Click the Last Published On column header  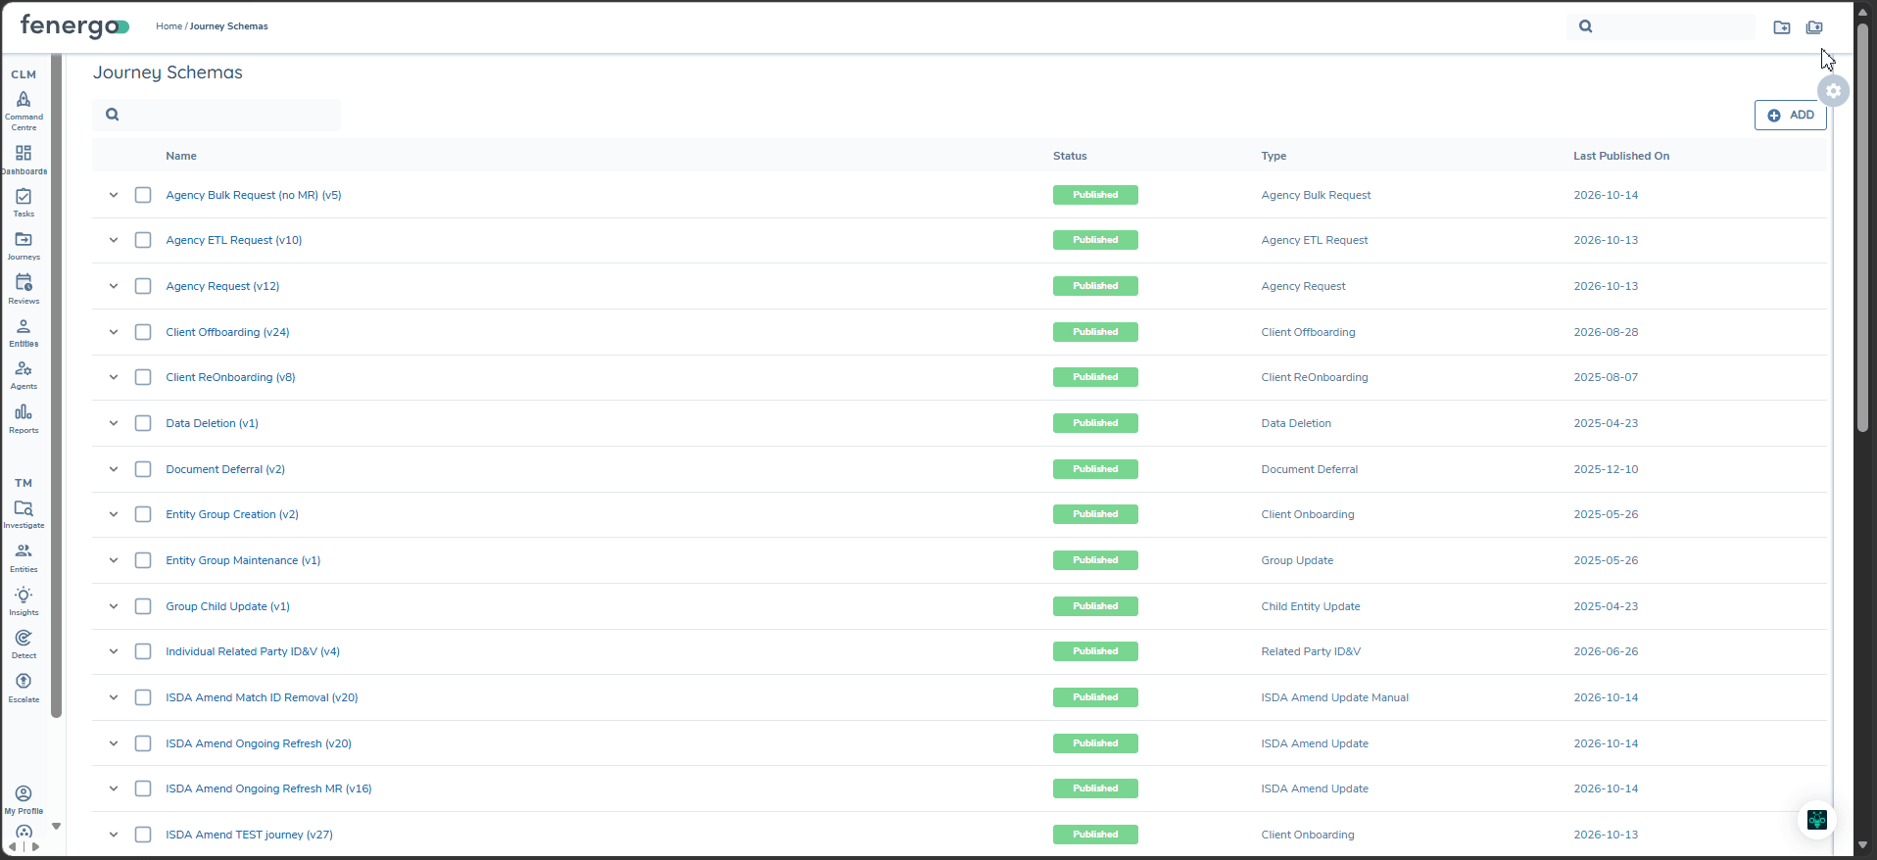point(1621,156)
